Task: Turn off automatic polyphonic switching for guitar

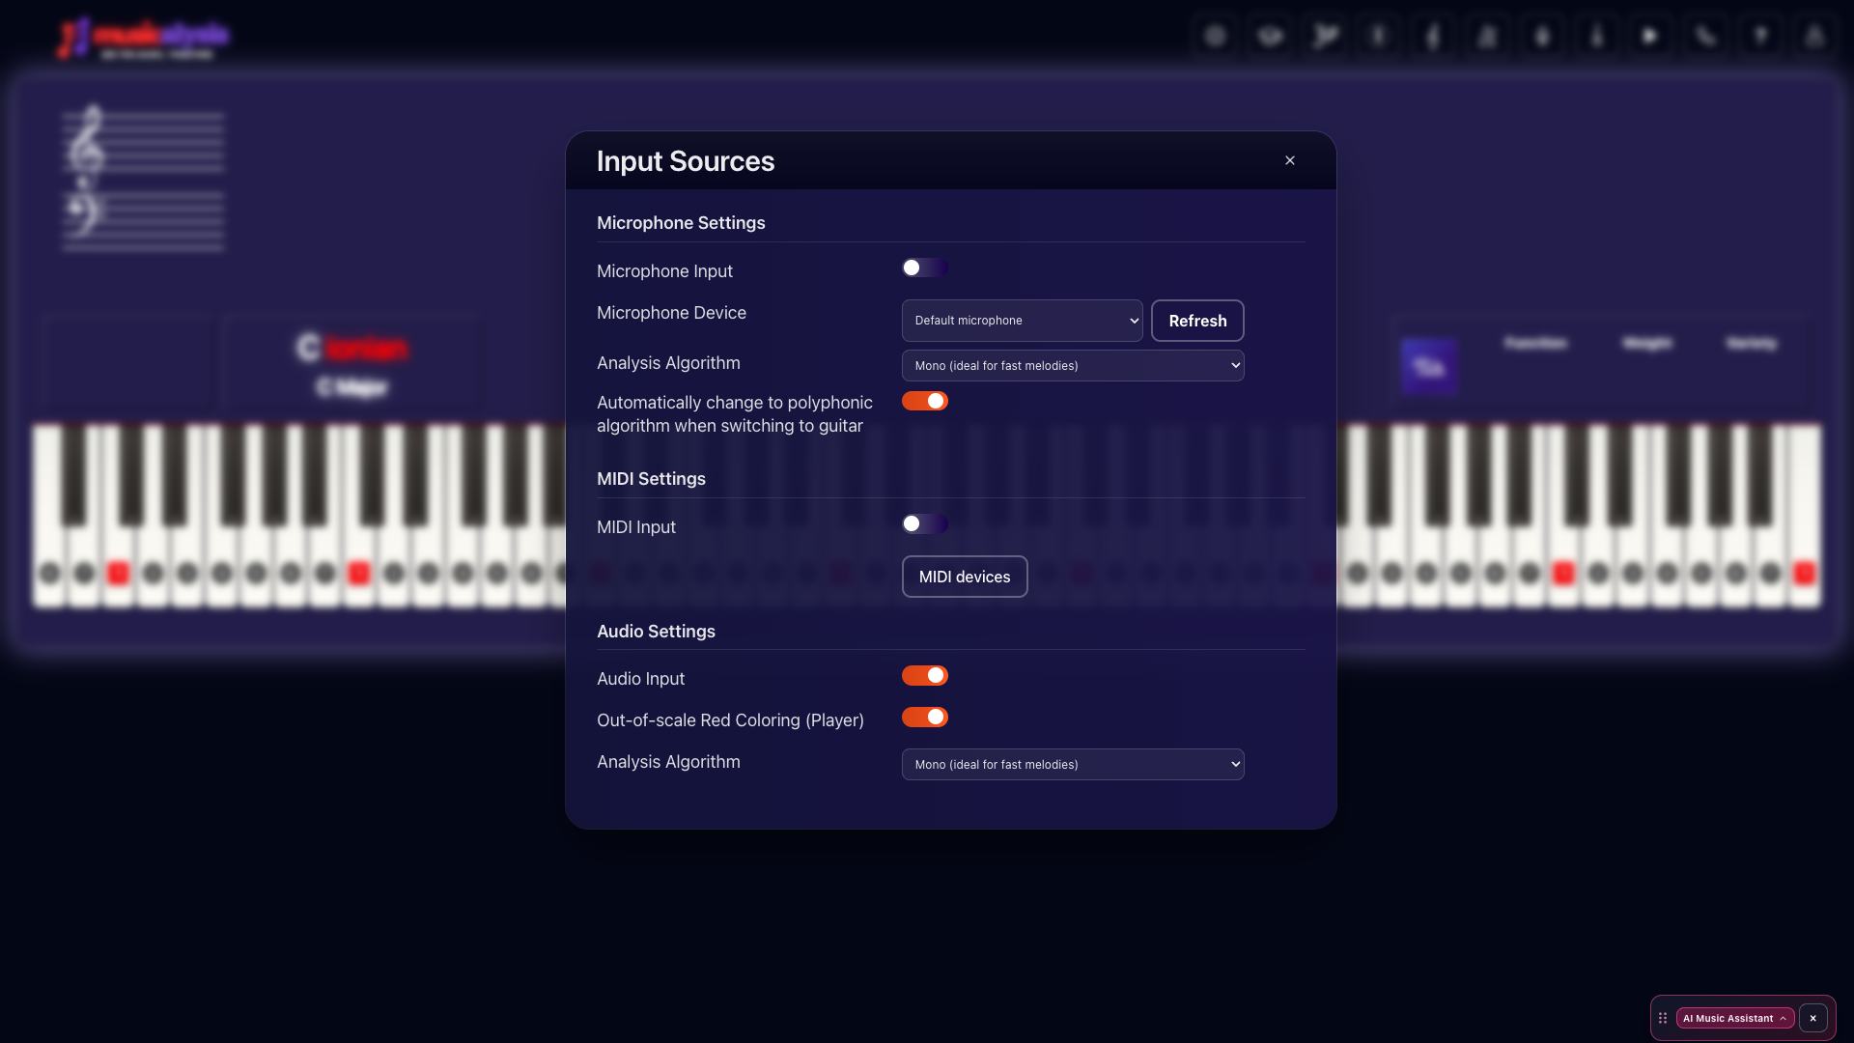Action: 924,401
